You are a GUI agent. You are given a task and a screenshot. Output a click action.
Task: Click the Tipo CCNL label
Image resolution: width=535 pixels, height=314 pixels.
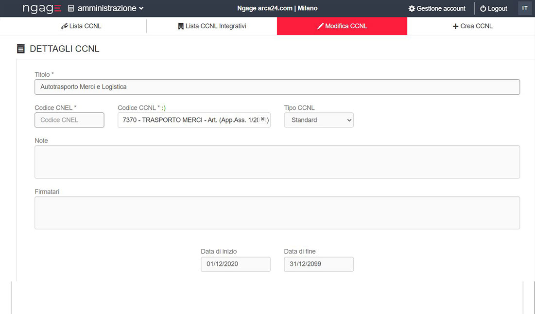click(x=299, y=108)
